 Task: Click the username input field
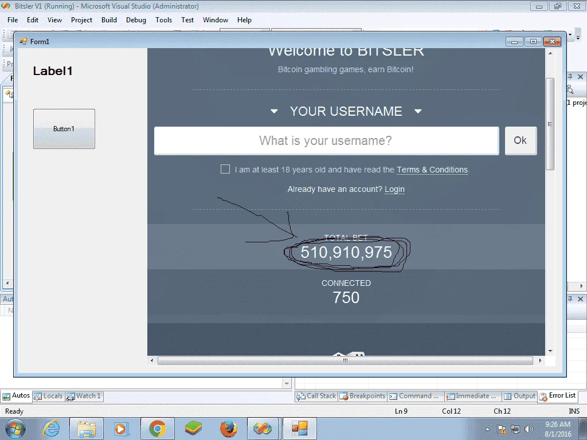click(x=326, y=140)
